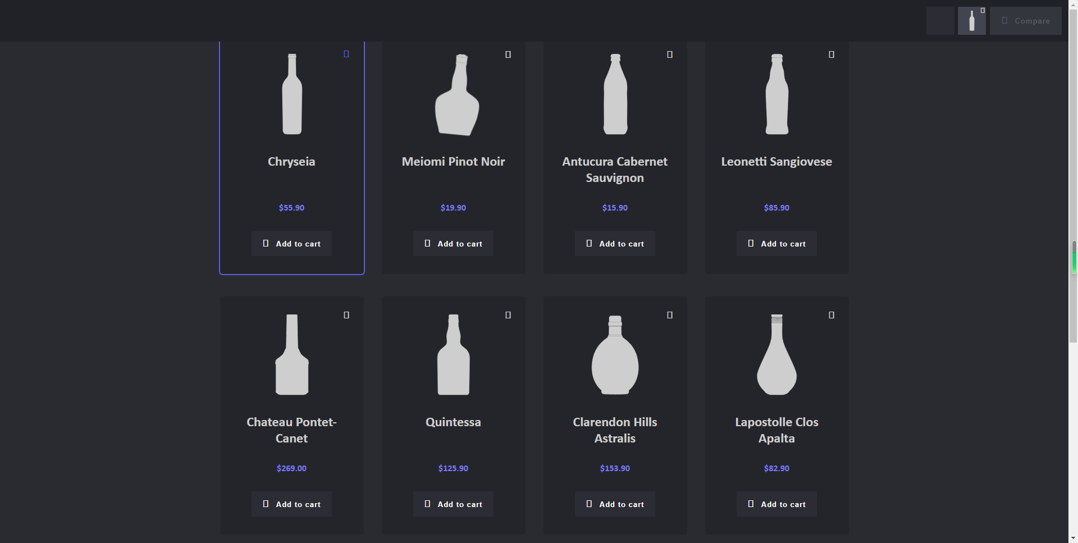Toggle compare icon on the Leonetti Sangiovese card
Screen dimensions: 1078x543
pos(832,54)
